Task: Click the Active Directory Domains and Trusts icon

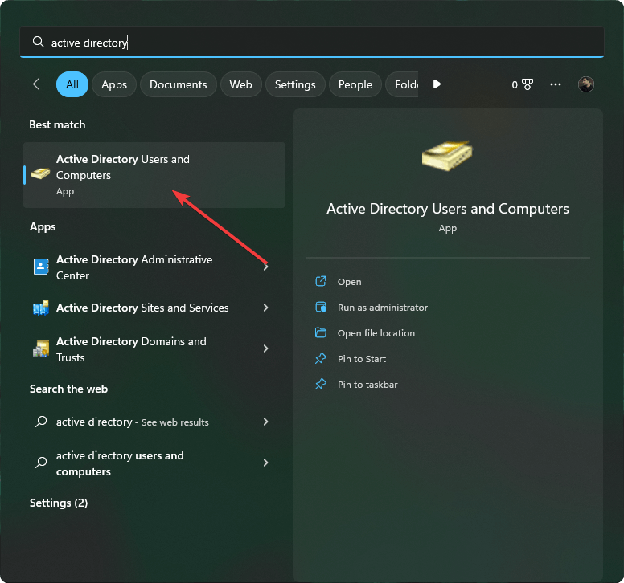Action: pyautogui.click(x=40, y=349)
